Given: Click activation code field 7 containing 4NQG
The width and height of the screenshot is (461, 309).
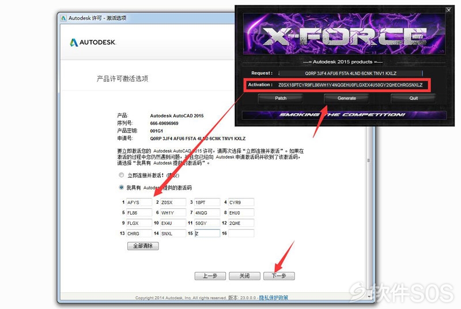Looking at the screenshot, I should [207, 212].
